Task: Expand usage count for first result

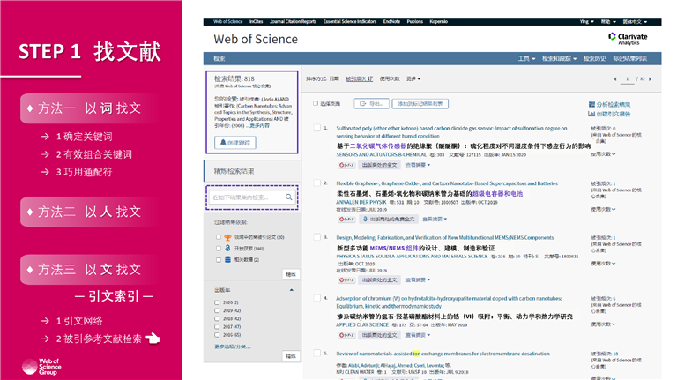Action: point(603,154)
